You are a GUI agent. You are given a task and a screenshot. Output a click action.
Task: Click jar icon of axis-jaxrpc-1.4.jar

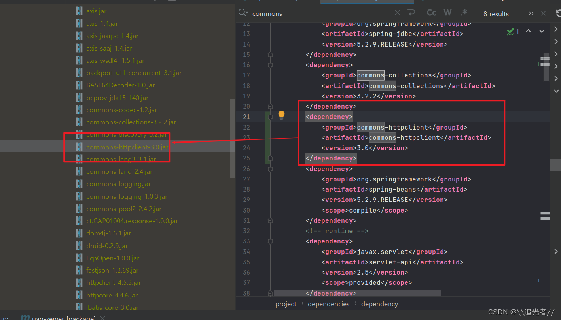(x=80, y=36)
